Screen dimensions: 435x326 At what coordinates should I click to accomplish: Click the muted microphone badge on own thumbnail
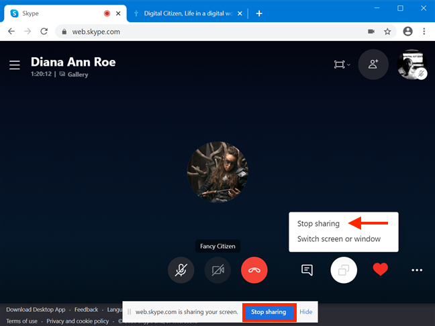point(422,73)
